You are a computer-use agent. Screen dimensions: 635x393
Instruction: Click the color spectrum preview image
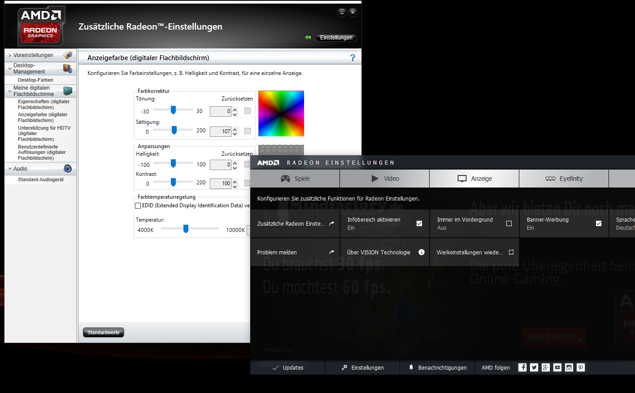coord(281,114)
